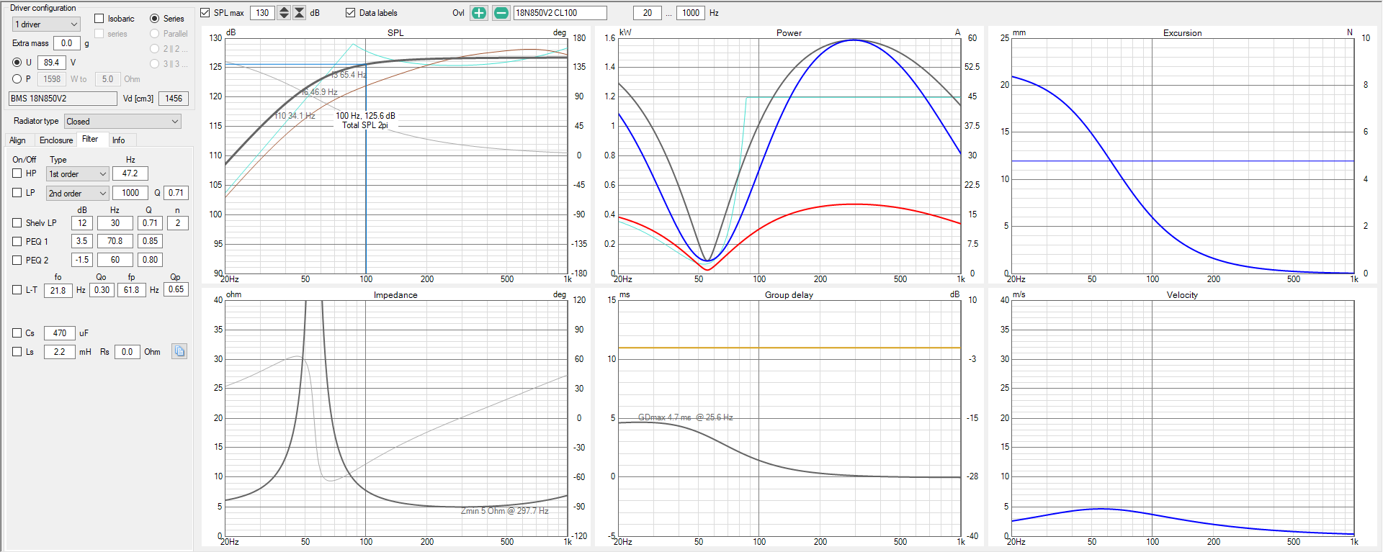The width and height of the screenshot is (1383, 552).
Task: Open the Radiator type dropdown
Action: click(x=122, y=122)
